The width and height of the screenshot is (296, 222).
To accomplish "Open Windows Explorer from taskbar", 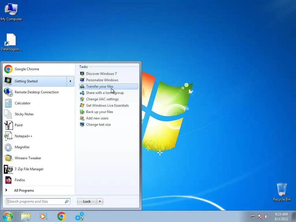I will [26, 217].
